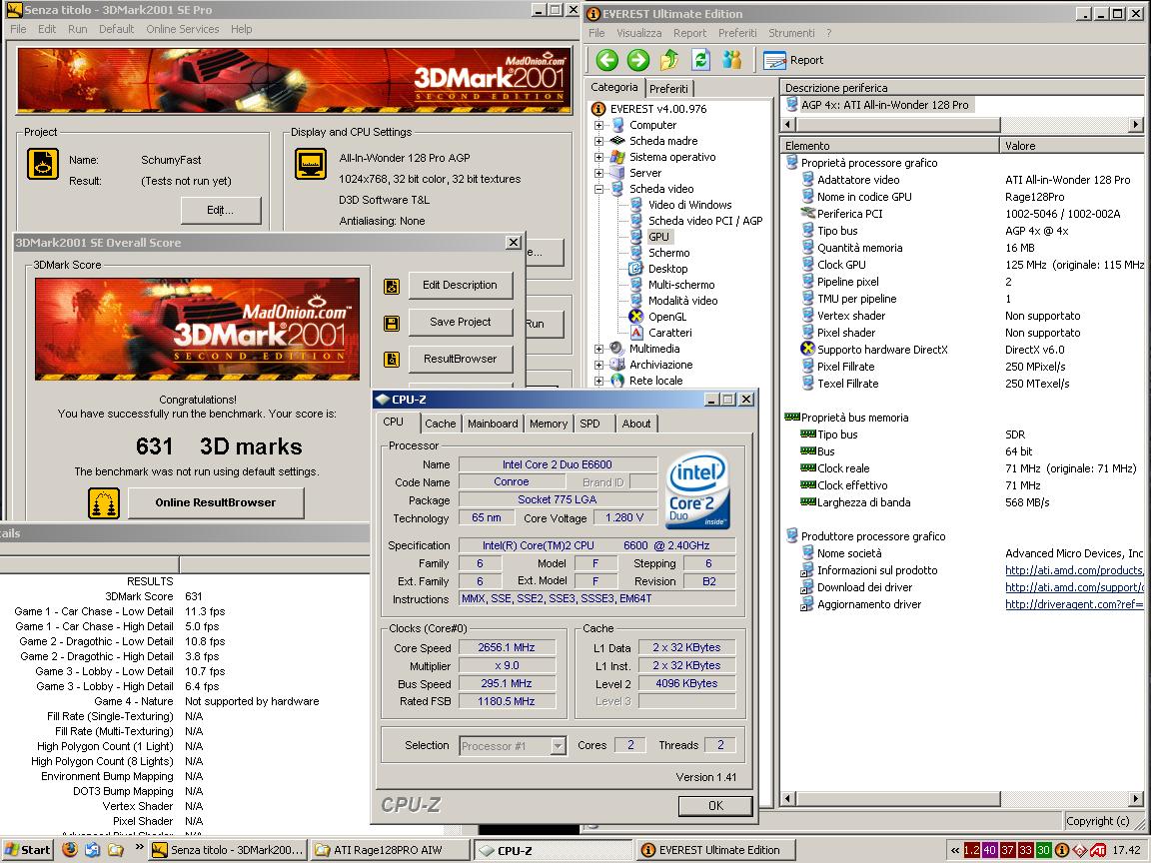Image resolution: width=1151 pixels, height=863 pixels.
Task: Select Video di Windows tree item
Action: click(689, 205)
